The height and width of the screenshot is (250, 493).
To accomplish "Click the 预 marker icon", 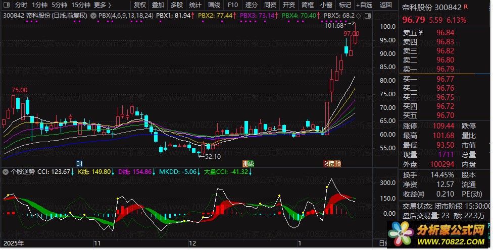I will [338, 163].
